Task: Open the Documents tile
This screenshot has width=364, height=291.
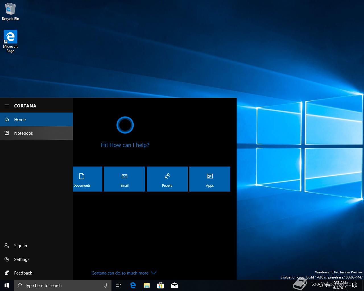Action: (88, 179)
